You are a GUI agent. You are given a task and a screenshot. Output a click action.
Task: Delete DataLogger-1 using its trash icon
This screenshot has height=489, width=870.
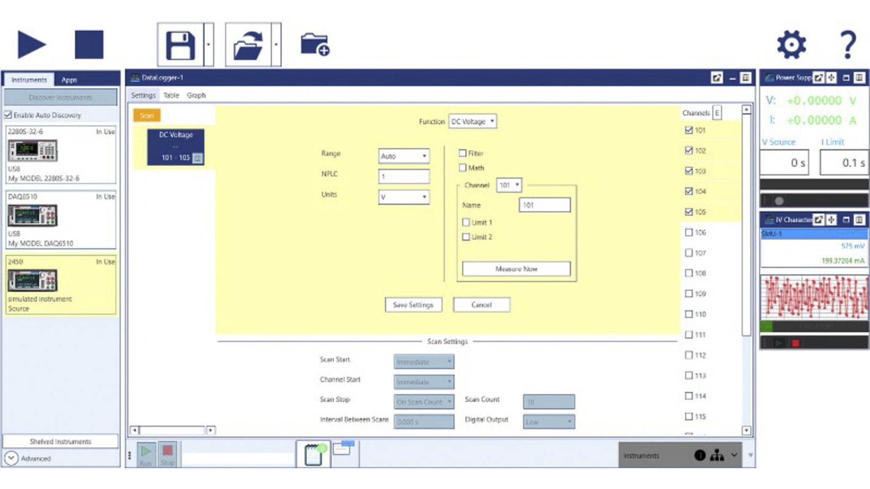[x=745, y=78]
